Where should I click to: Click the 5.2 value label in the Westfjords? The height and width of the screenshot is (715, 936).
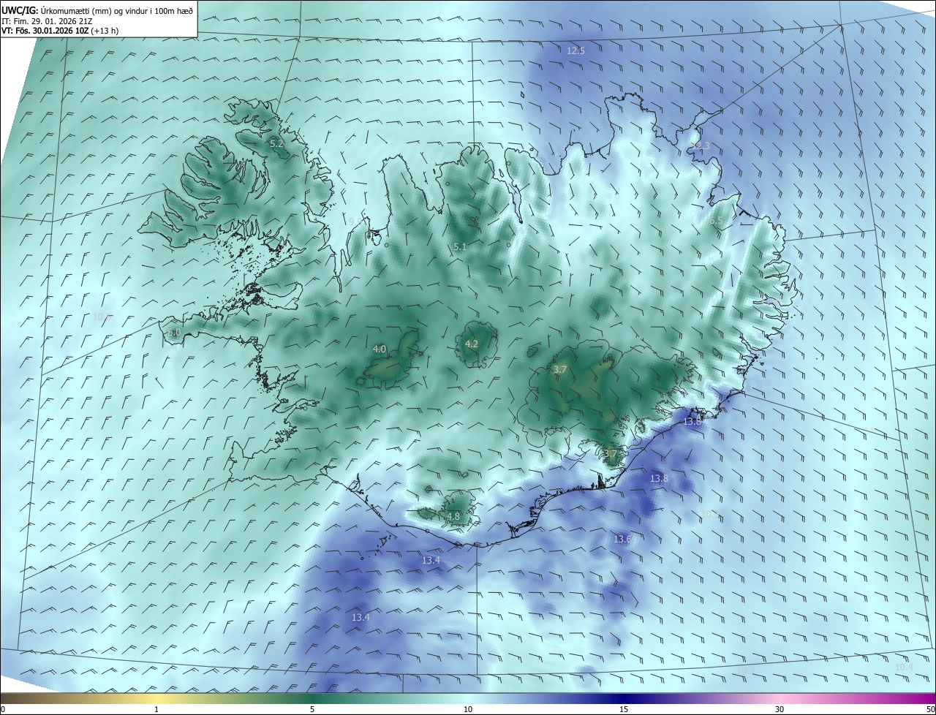pos(276,144)
